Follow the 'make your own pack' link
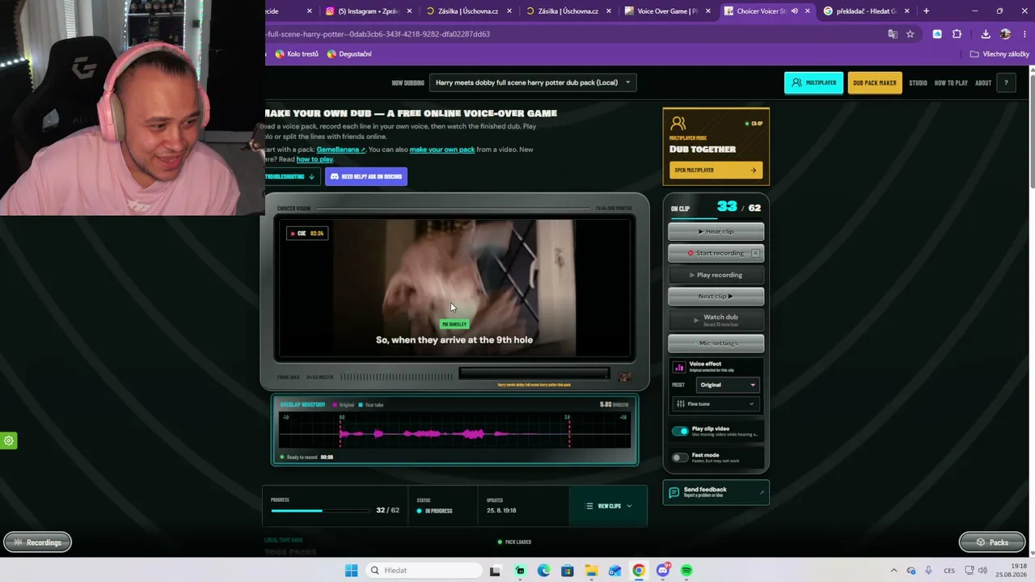The width and height of the screenshot is (1035, 582). [x=442, y=150]
